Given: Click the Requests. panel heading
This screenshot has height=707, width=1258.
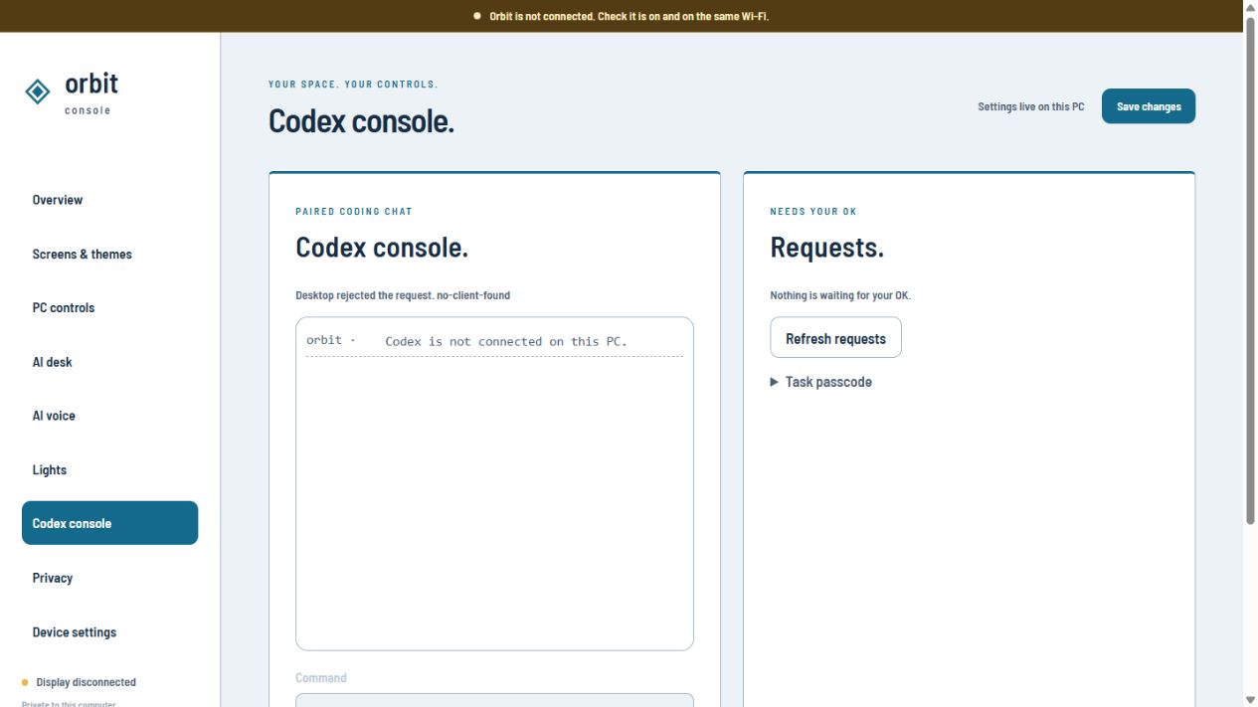Looking at the screenshot, I should [827, 247].
